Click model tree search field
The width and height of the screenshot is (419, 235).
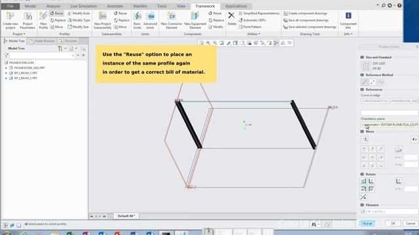pos(42,55)
